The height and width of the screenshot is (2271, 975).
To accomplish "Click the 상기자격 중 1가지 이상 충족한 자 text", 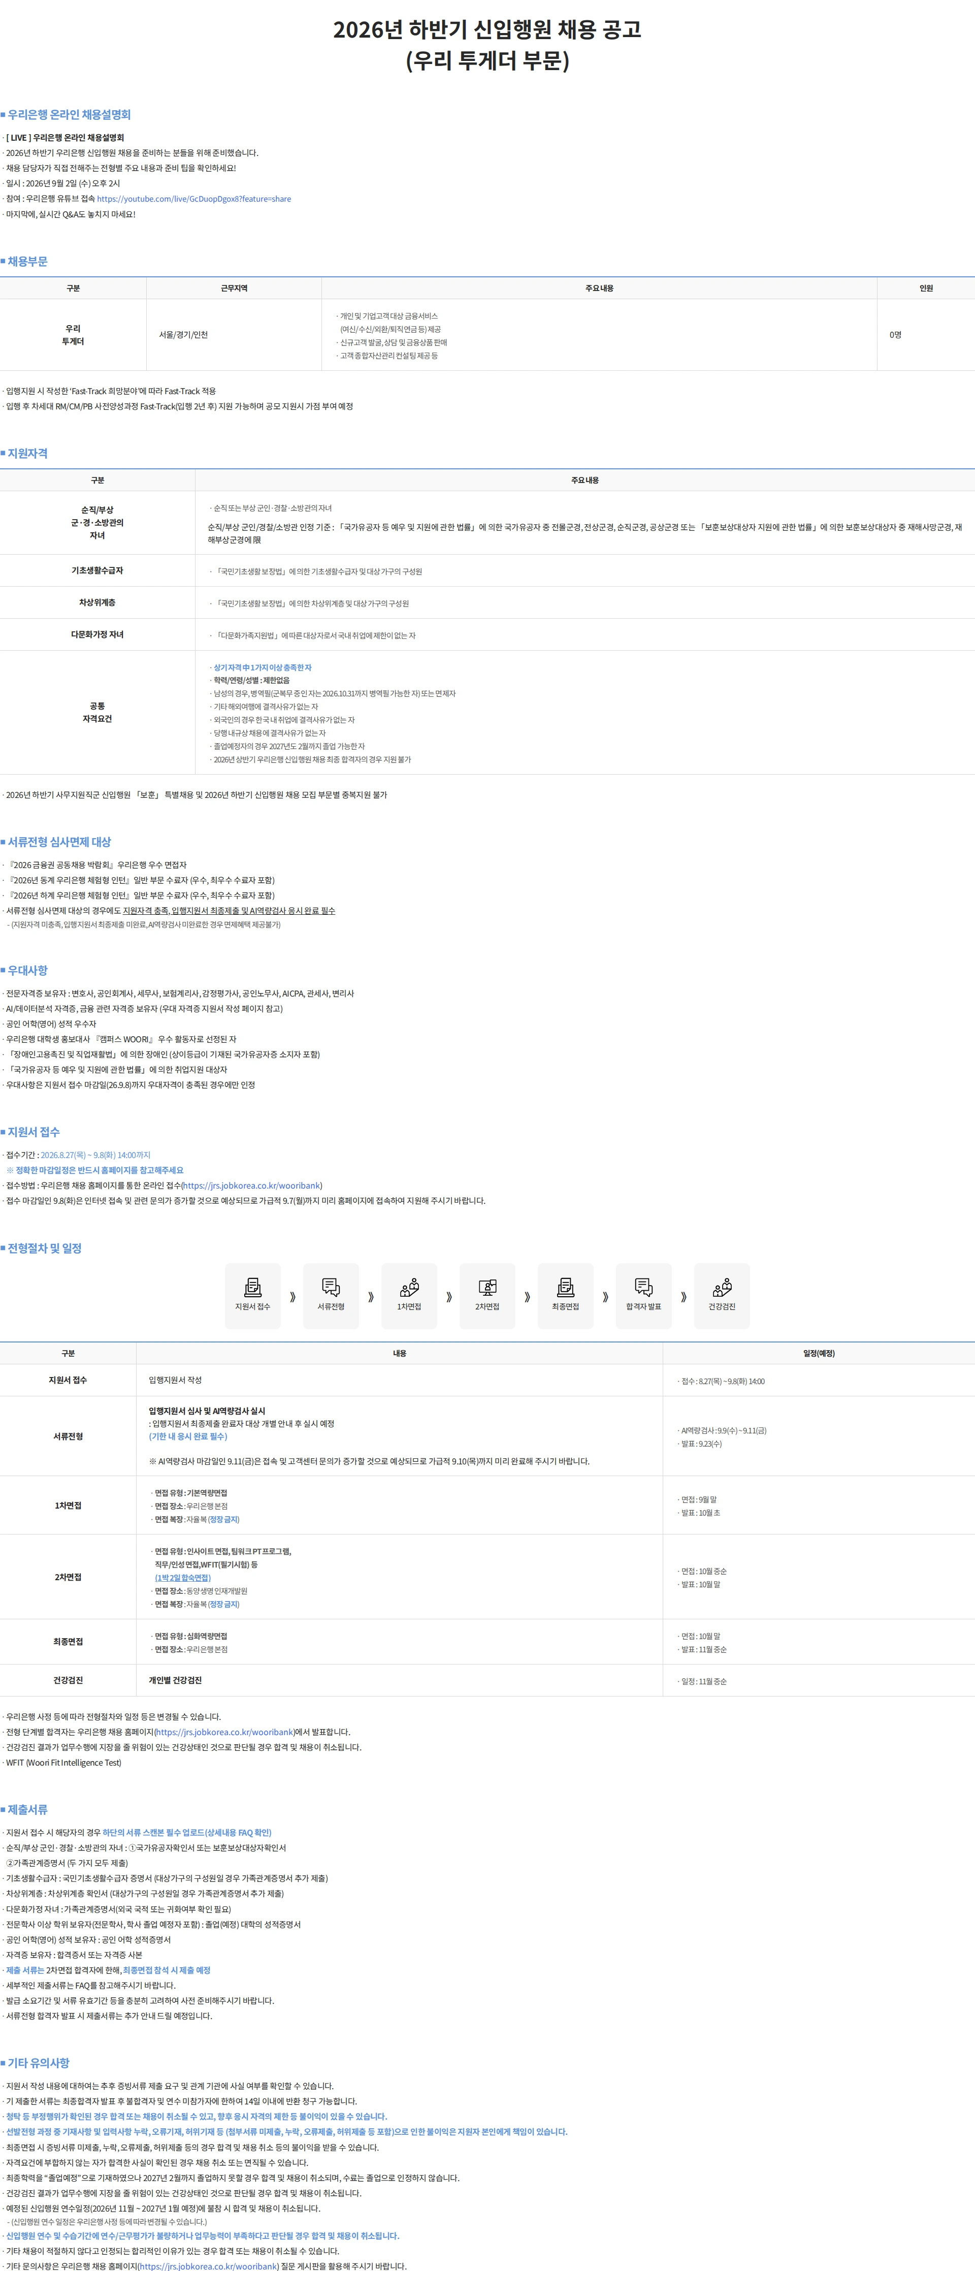I will click(263, 667).
